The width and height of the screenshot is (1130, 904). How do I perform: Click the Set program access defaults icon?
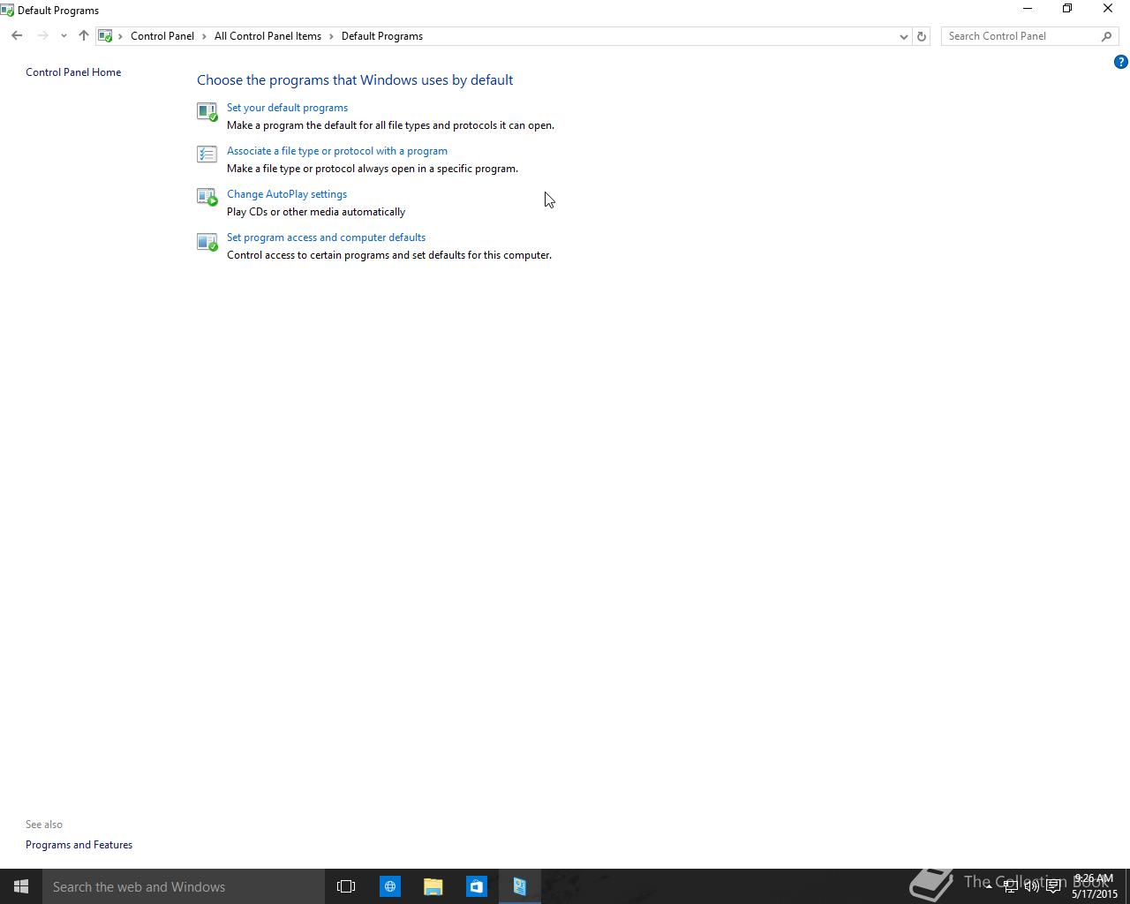(x=207, y=241)
